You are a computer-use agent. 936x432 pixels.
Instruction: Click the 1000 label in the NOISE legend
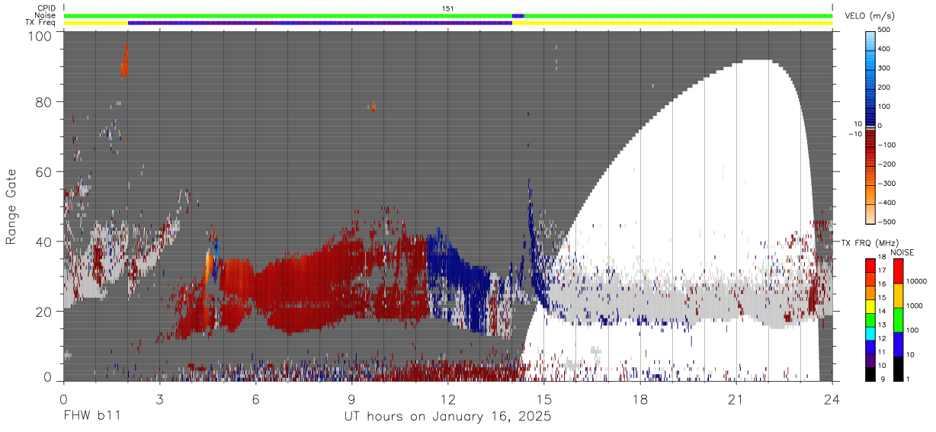[x=915, y=306]
